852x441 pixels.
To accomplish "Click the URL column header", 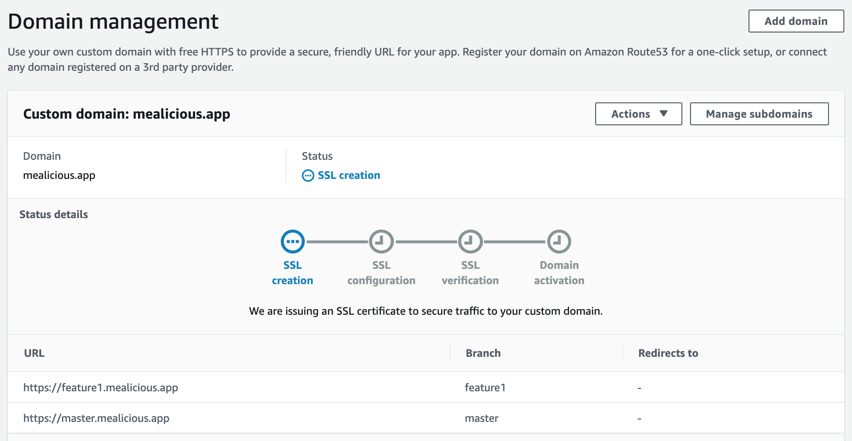I will (x=35, y=353).
